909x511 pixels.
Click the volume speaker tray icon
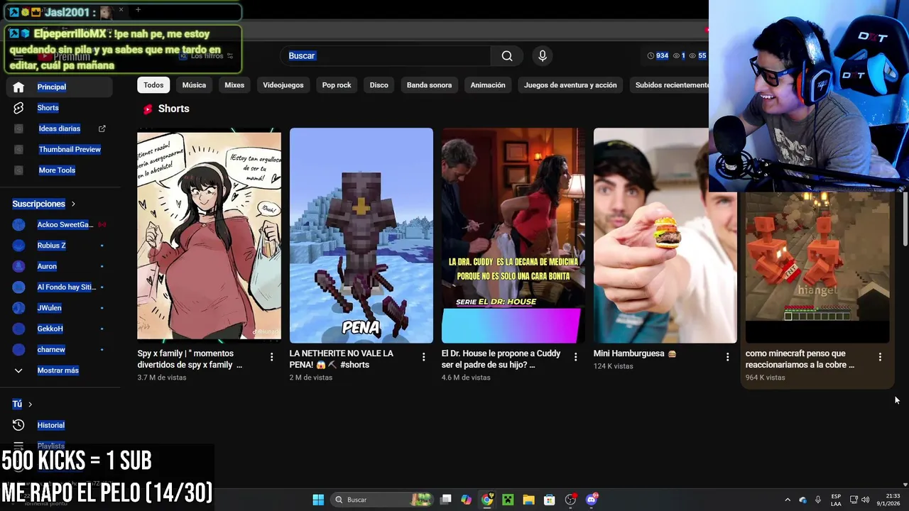tap(865, 500)
